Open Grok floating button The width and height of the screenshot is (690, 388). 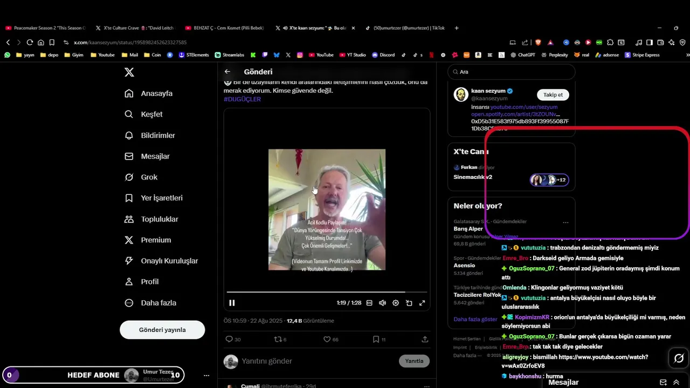[x=679, y=358]
